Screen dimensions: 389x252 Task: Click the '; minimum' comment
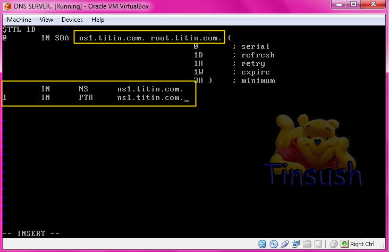tap(254, 81)
